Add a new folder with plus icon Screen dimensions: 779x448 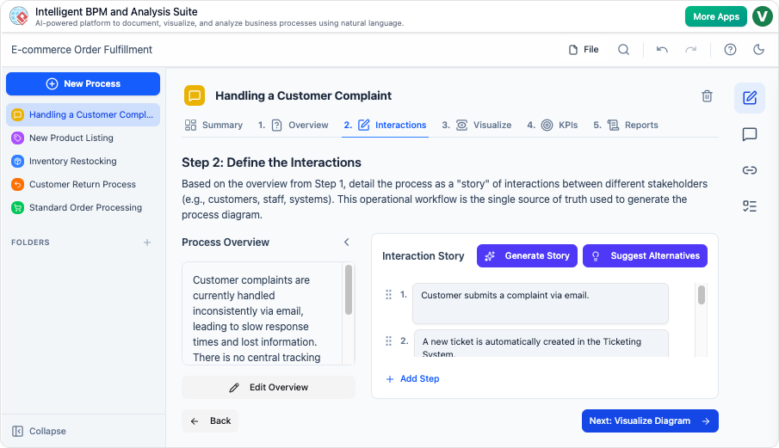tap(147, 242)
